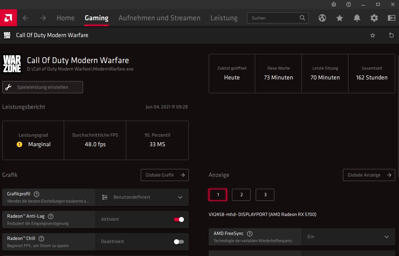Click the report date Jun 04, 2021
This screenshot has height=256, width=399.
[x=167, y=107]
